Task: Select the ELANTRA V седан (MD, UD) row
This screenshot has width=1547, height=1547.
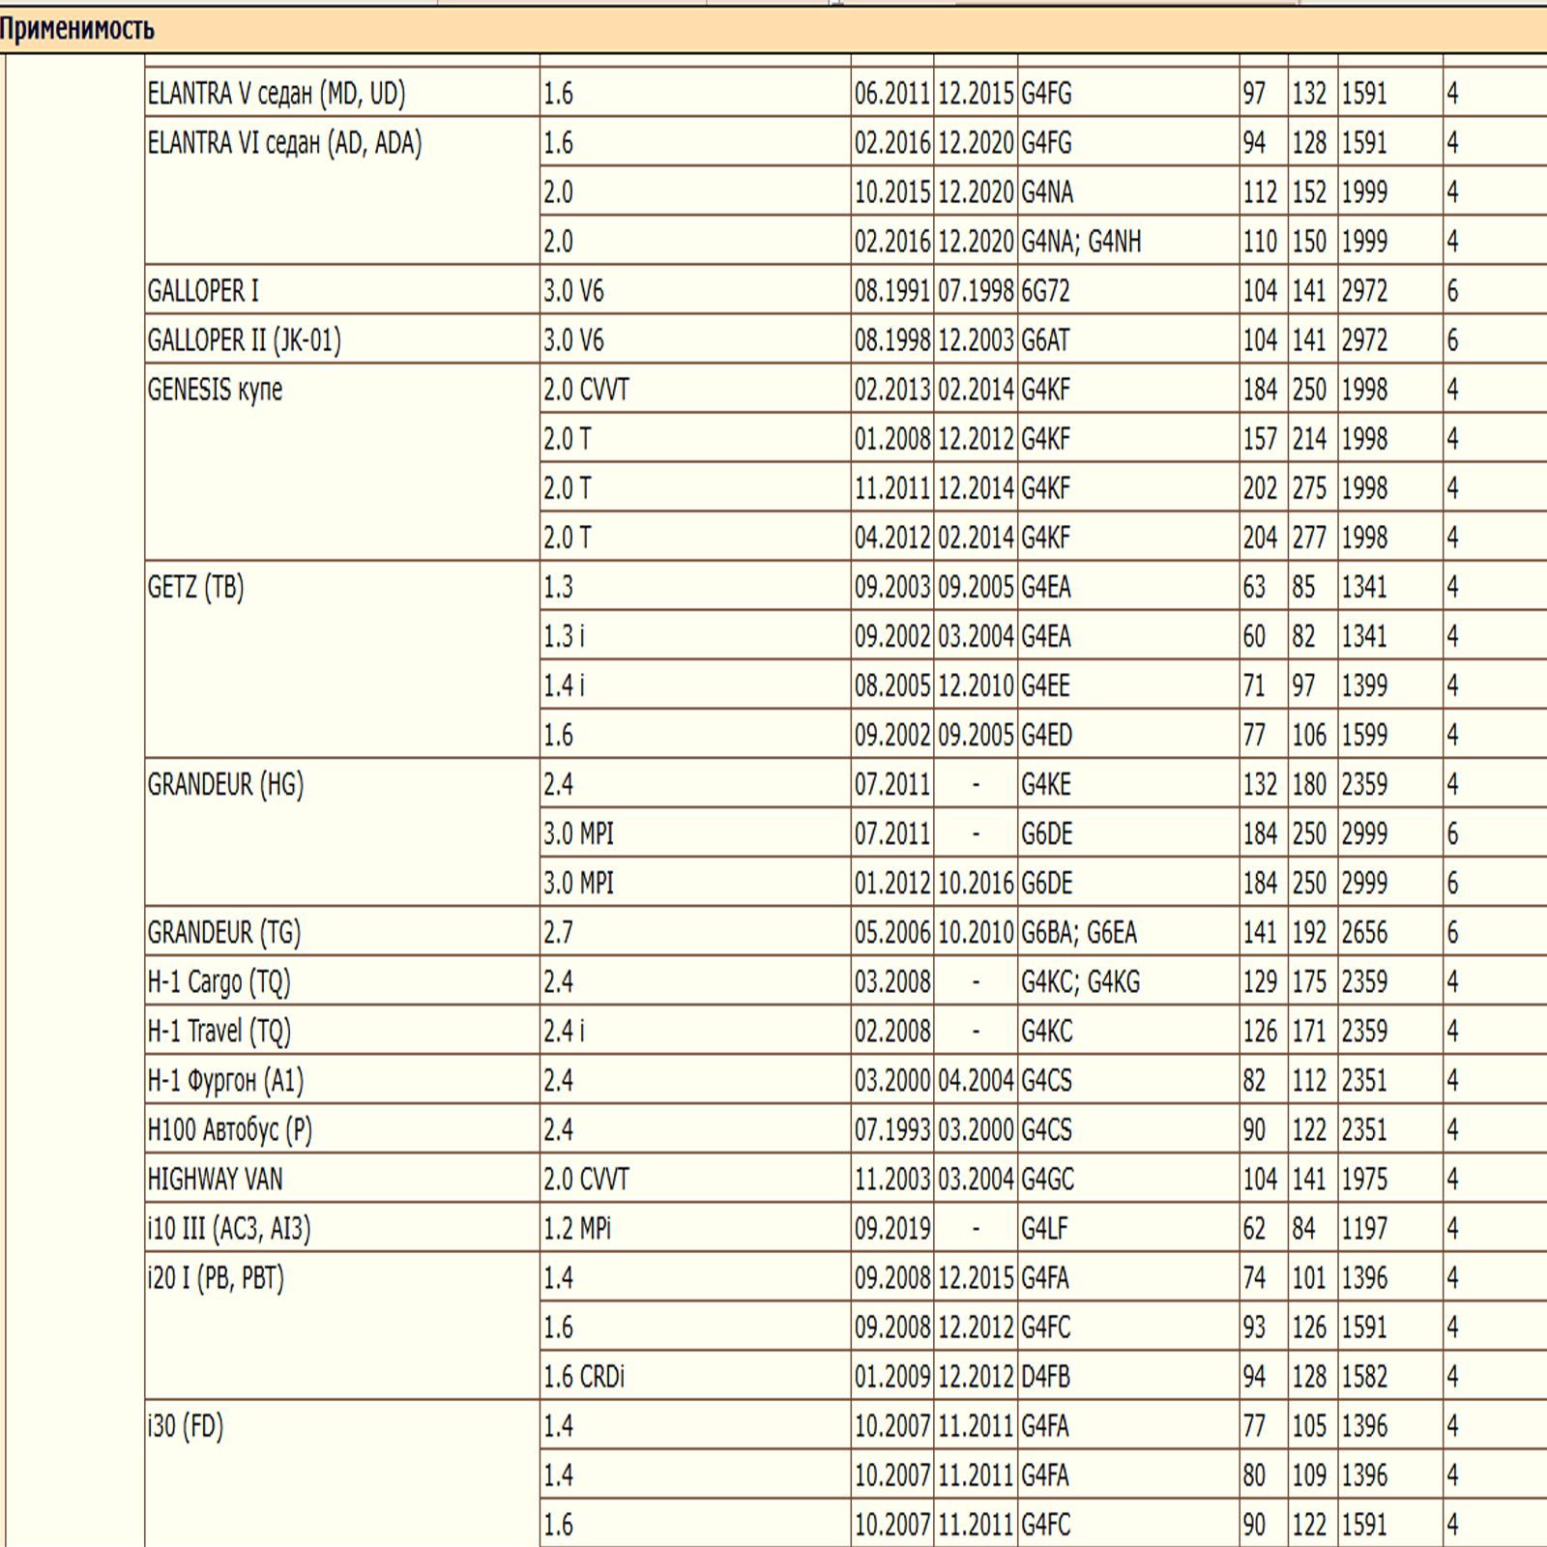Action: [x=277, y=94]
